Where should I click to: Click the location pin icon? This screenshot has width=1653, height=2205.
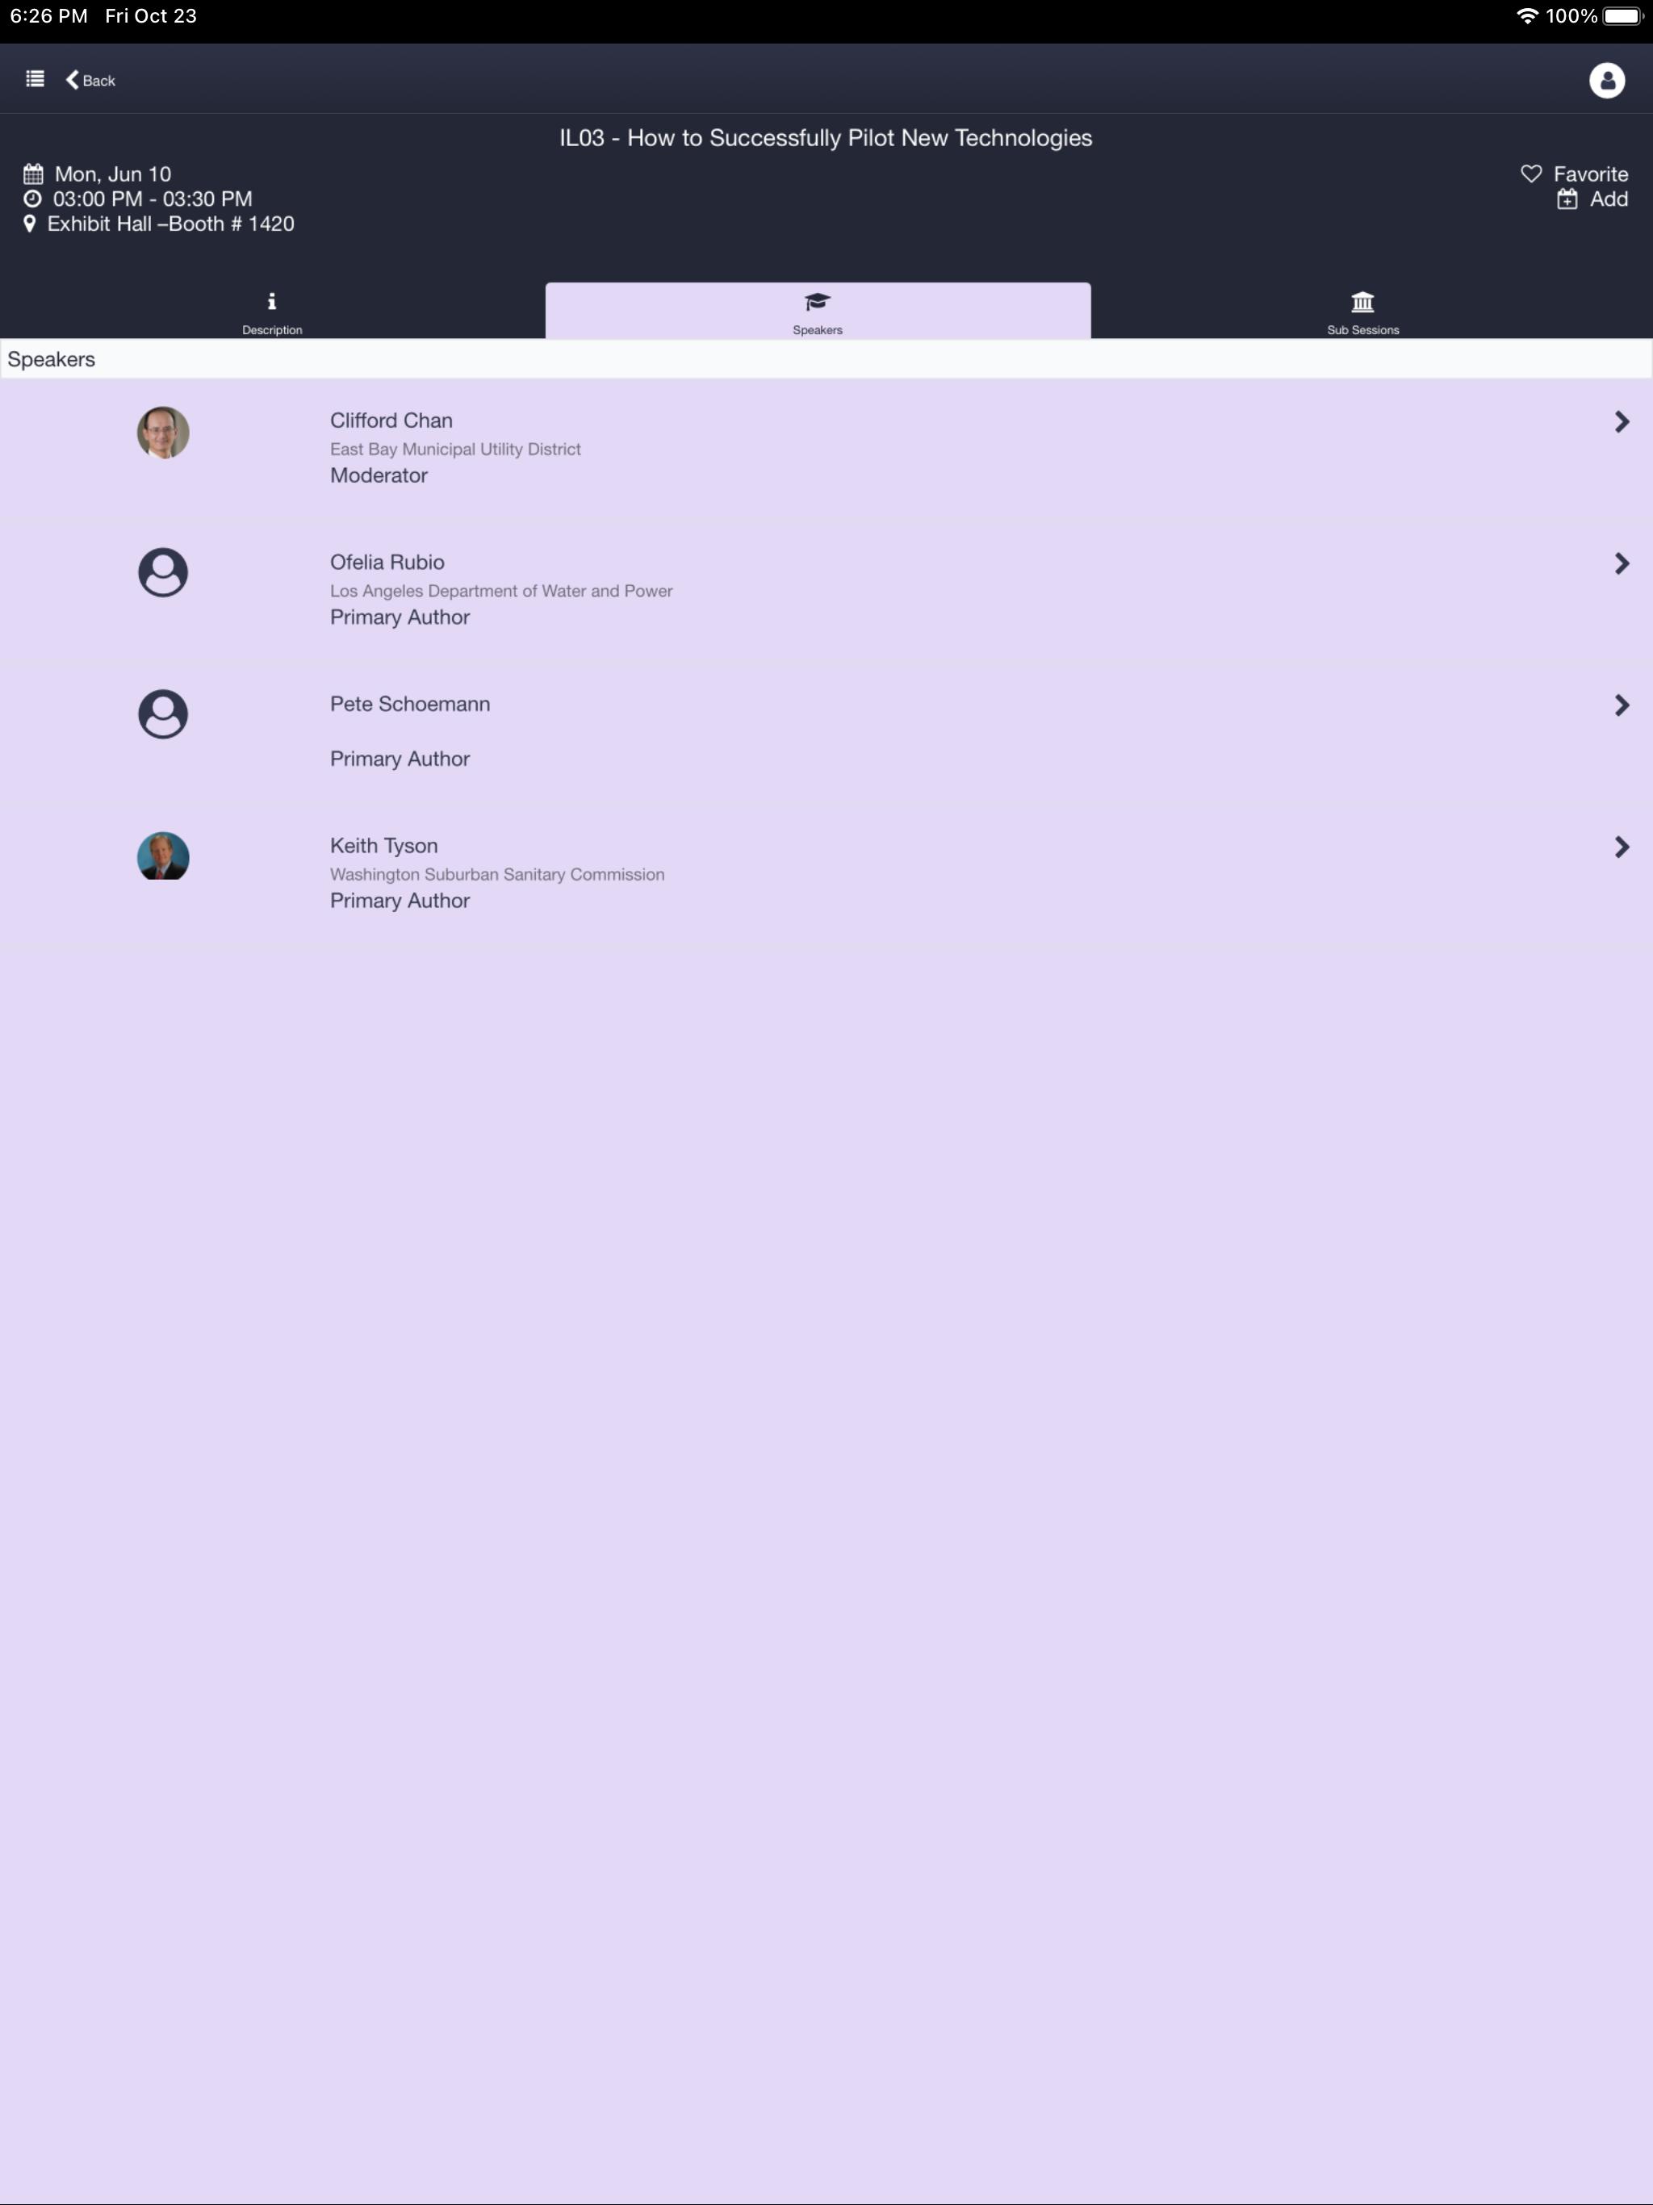(30, 224)
